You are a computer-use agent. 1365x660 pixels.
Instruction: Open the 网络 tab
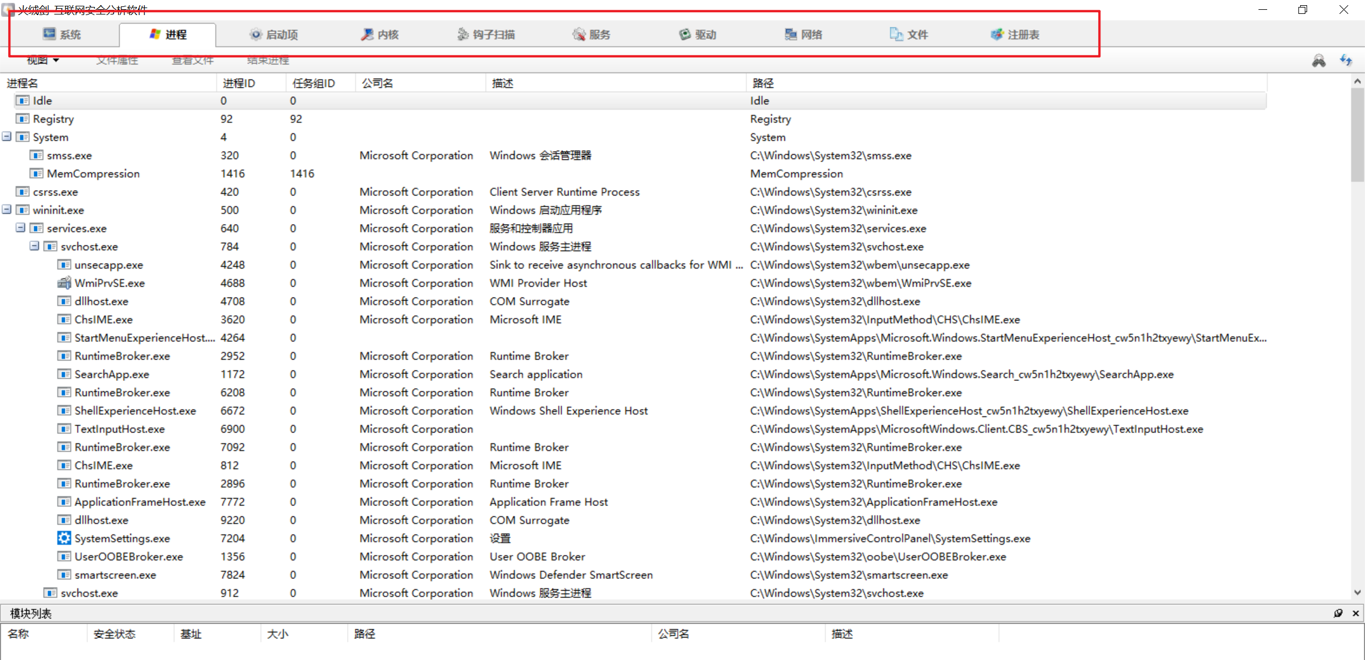803,35
